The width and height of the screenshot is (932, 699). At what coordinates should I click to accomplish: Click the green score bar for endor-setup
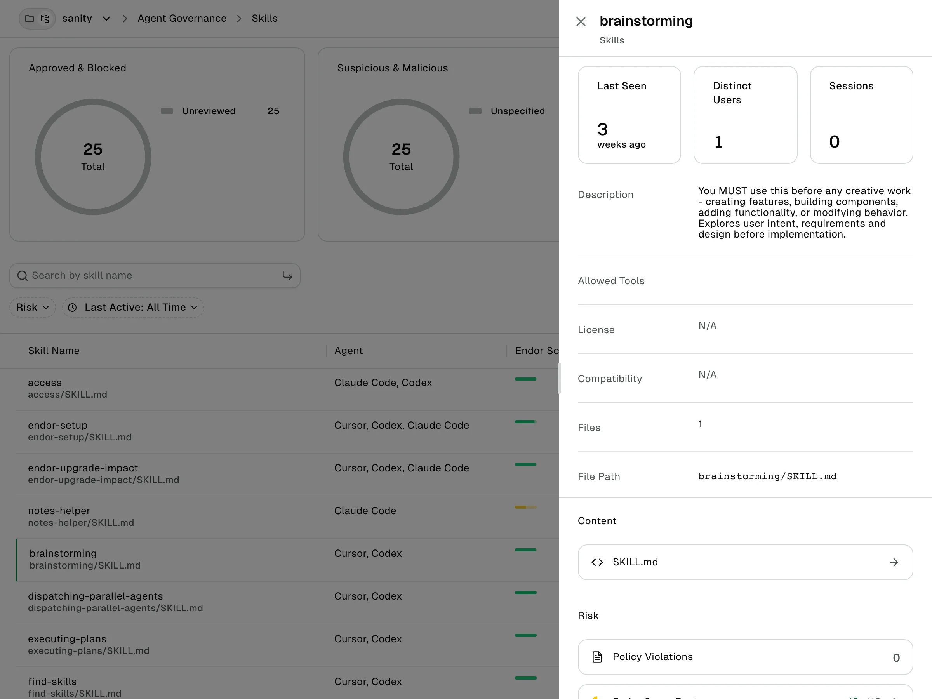click(x=525, y=421)
